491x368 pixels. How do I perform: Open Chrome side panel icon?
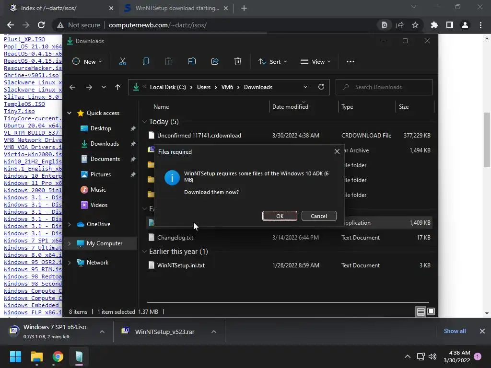(x=450, y=25)
